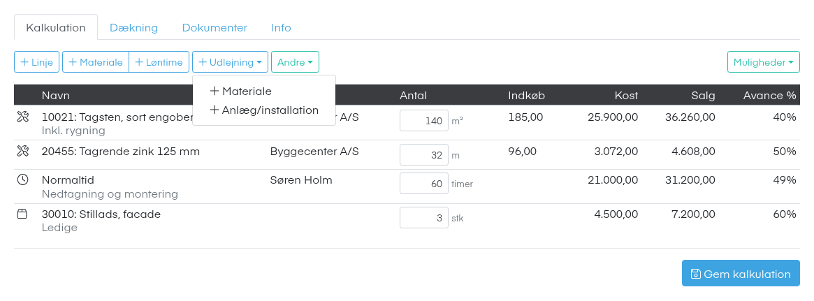Add a new Linje
Screen dimensions: 814x301
pos(36,62)
